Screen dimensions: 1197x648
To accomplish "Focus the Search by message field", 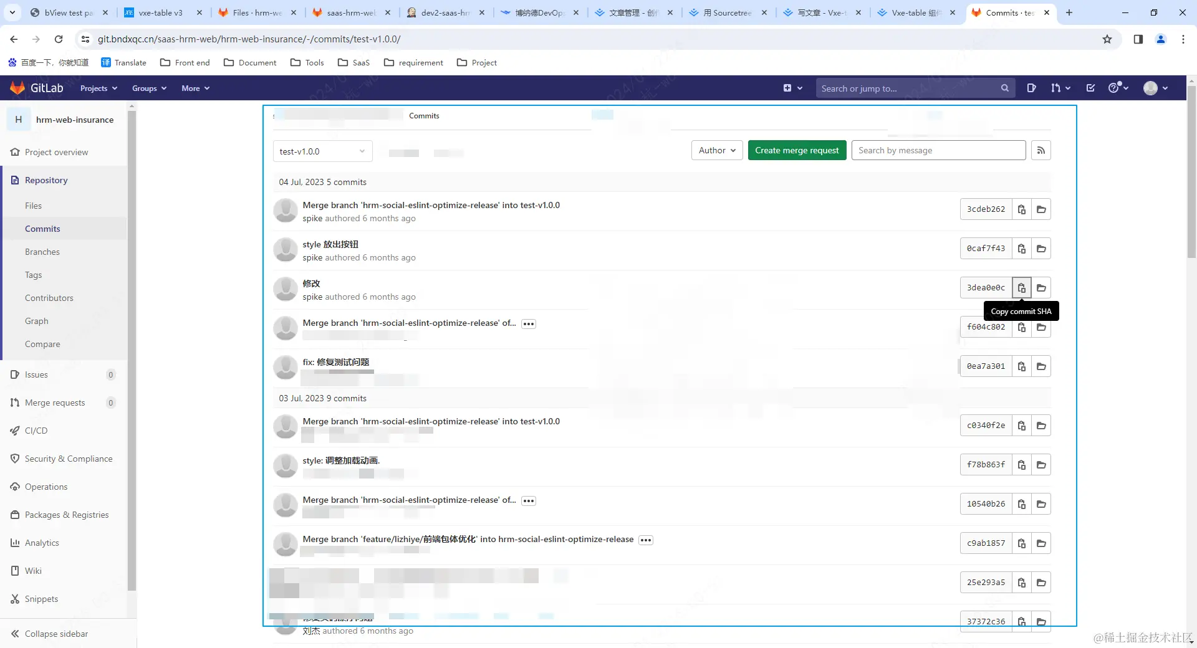I will click(x=938, y=150).
